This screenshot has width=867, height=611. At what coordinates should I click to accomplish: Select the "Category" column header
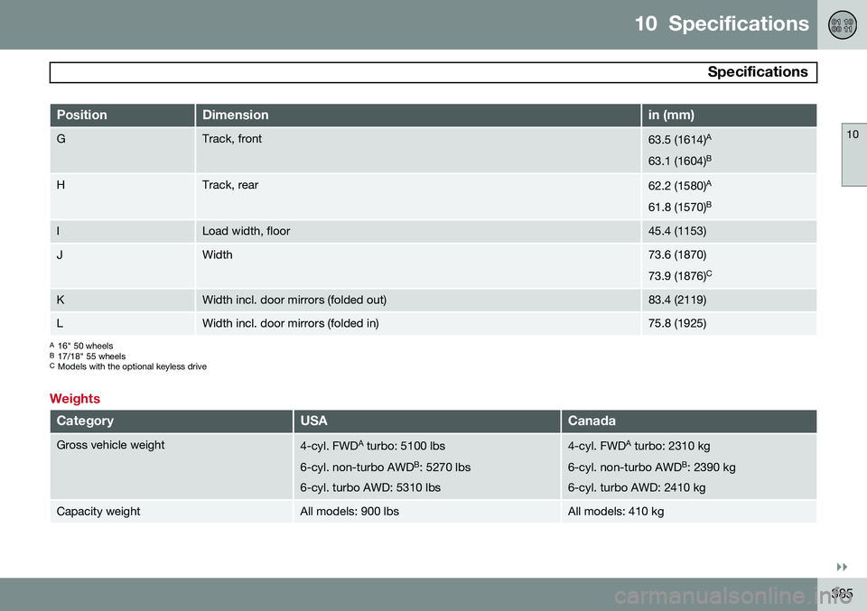click(x=171, y=421)
